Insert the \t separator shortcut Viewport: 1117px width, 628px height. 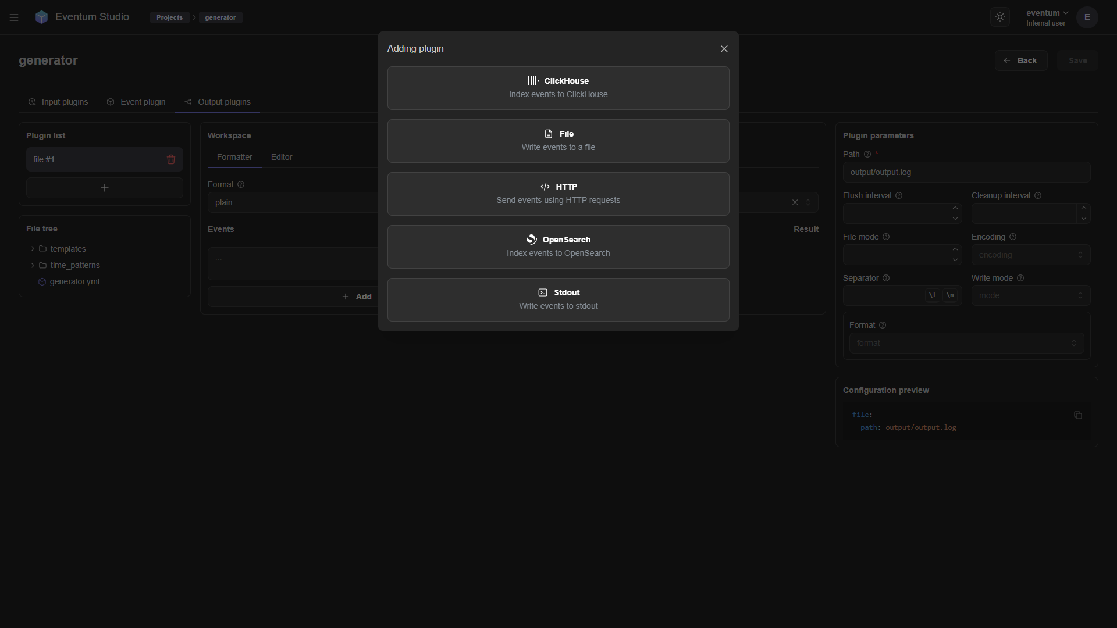932,295
